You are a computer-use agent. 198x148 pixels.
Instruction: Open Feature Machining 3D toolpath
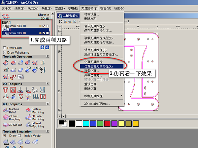34,111
